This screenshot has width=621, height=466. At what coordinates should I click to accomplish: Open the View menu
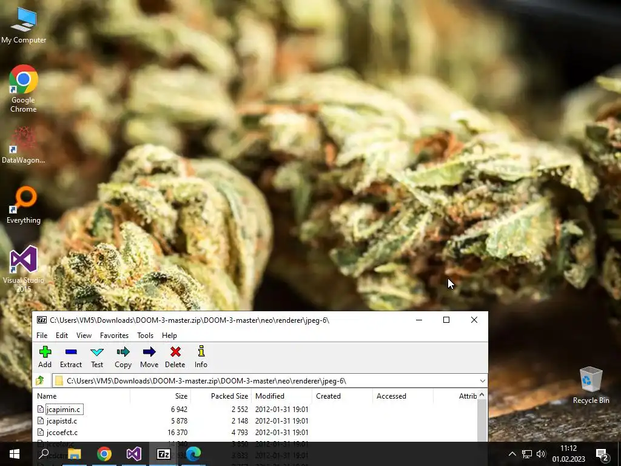point(84,335)
